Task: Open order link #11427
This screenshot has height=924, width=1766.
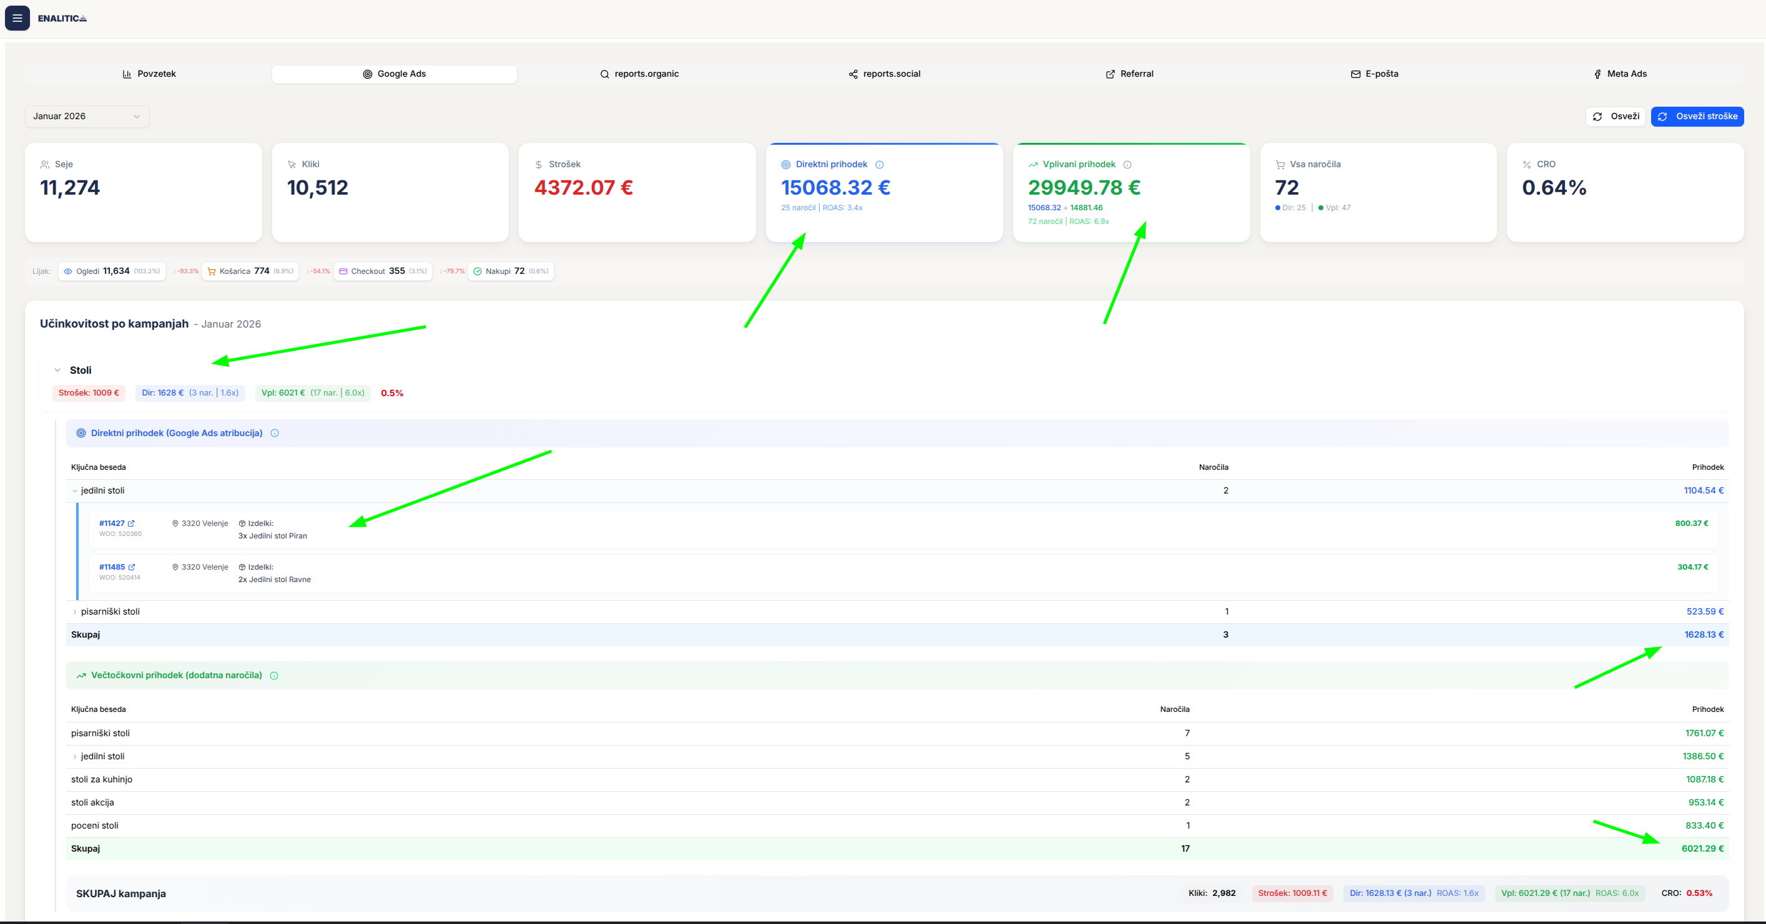Action: click(112, 523)
